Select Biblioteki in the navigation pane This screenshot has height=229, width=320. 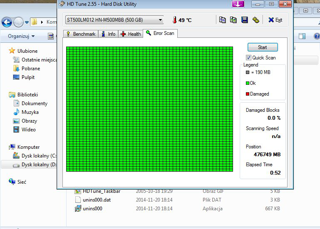click(x=27, y=95)
